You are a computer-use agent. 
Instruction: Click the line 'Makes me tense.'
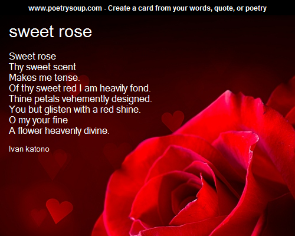[x=44, y=77]
